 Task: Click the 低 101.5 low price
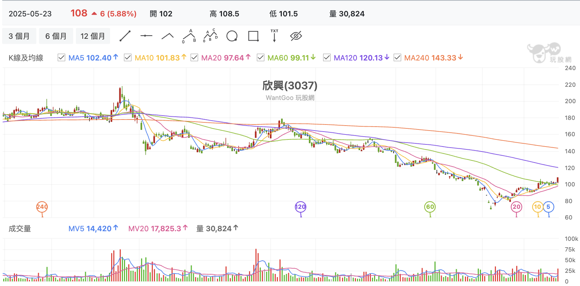(x=284, y=14)
